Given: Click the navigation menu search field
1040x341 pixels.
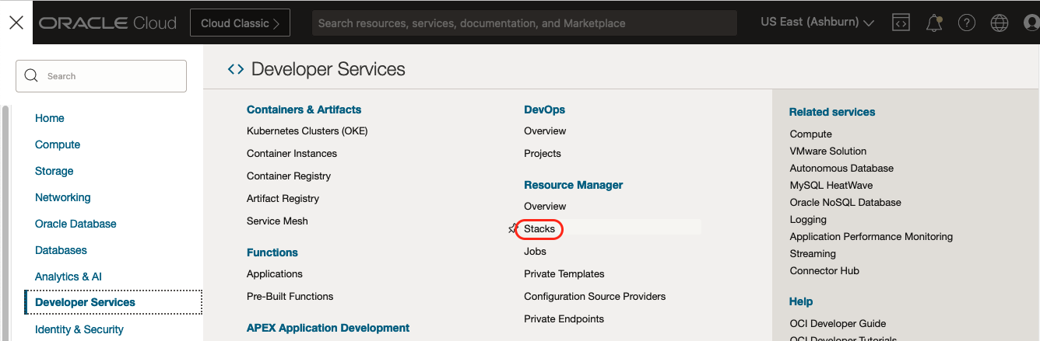Looking at the screenshot, I should pyautogui.click(x=101, y=76).
